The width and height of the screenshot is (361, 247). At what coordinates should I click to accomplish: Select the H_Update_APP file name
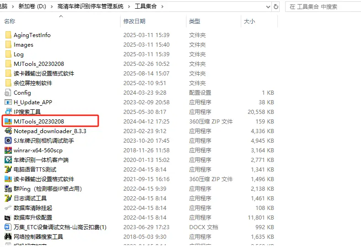coord(33,102)
